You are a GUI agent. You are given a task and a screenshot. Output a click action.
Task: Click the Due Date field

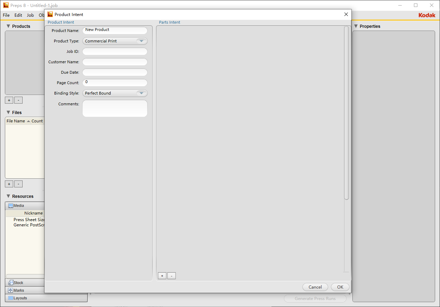click(x=115, y=72)
